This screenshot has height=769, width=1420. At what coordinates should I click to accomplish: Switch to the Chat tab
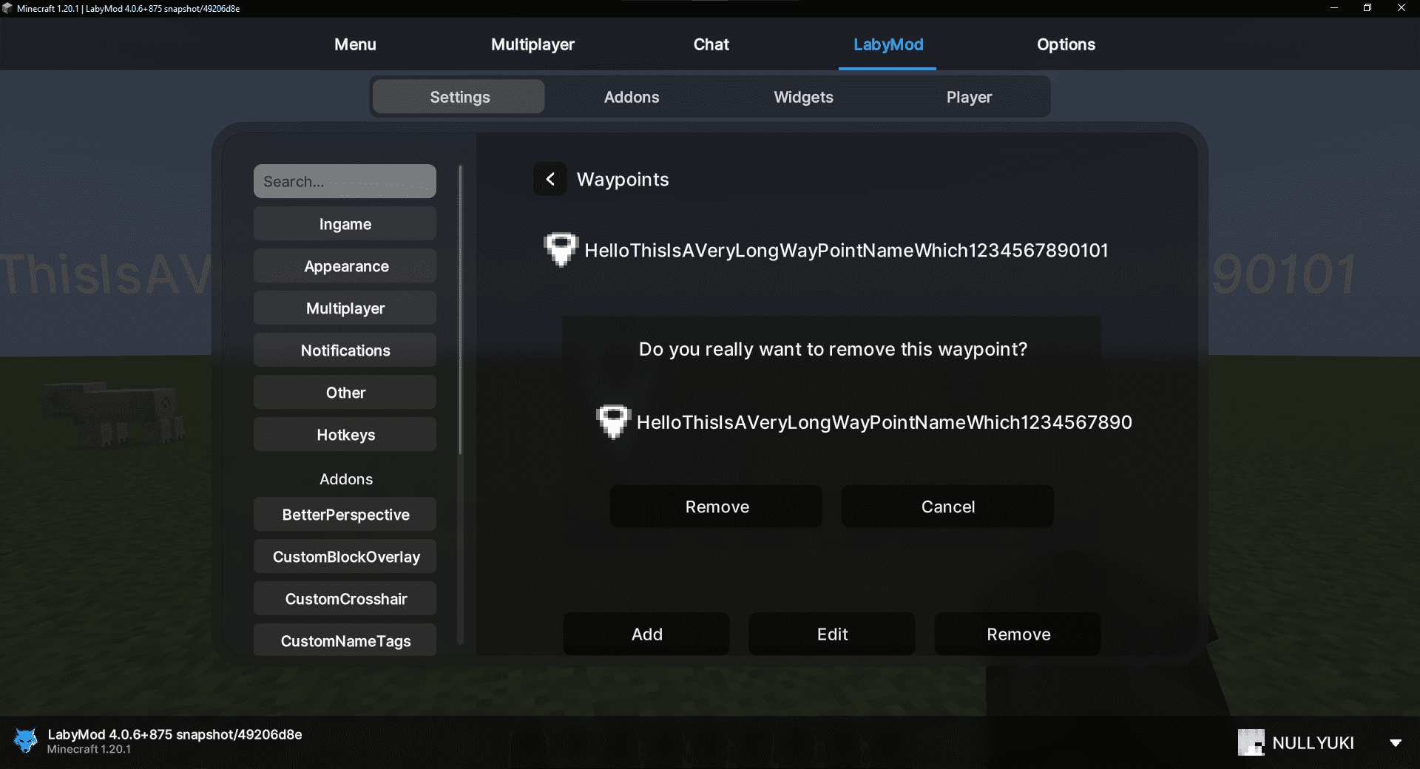tap(711, 44)
